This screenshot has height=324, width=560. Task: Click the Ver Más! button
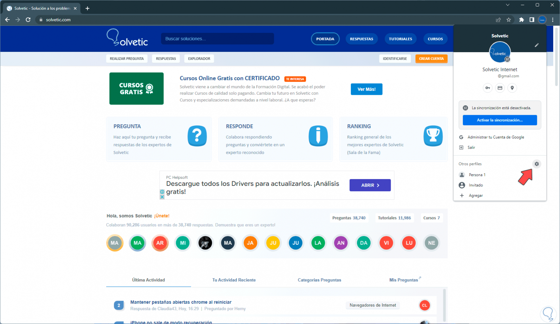[367, 89]
